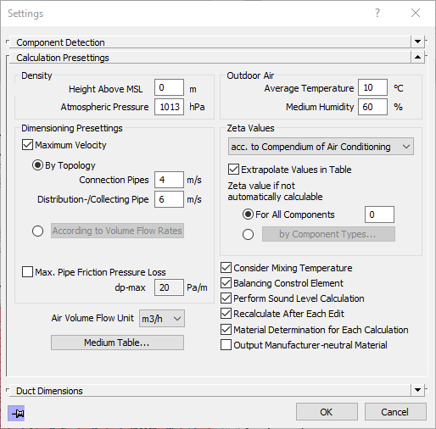Confirm settings with the OK button

(327, 412)
